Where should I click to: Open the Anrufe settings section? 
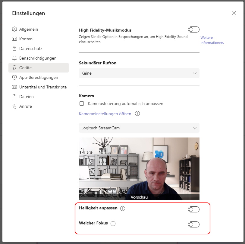[x=39, y=106]
